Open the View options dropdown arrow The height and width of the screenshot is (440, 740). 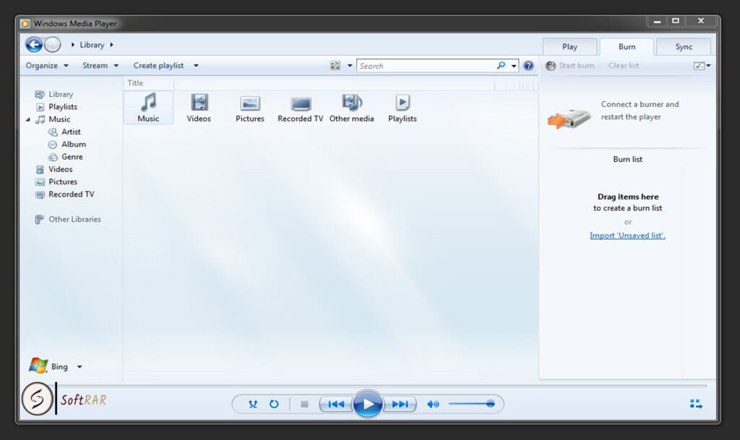pyautogui.click(x=350, y=66)
